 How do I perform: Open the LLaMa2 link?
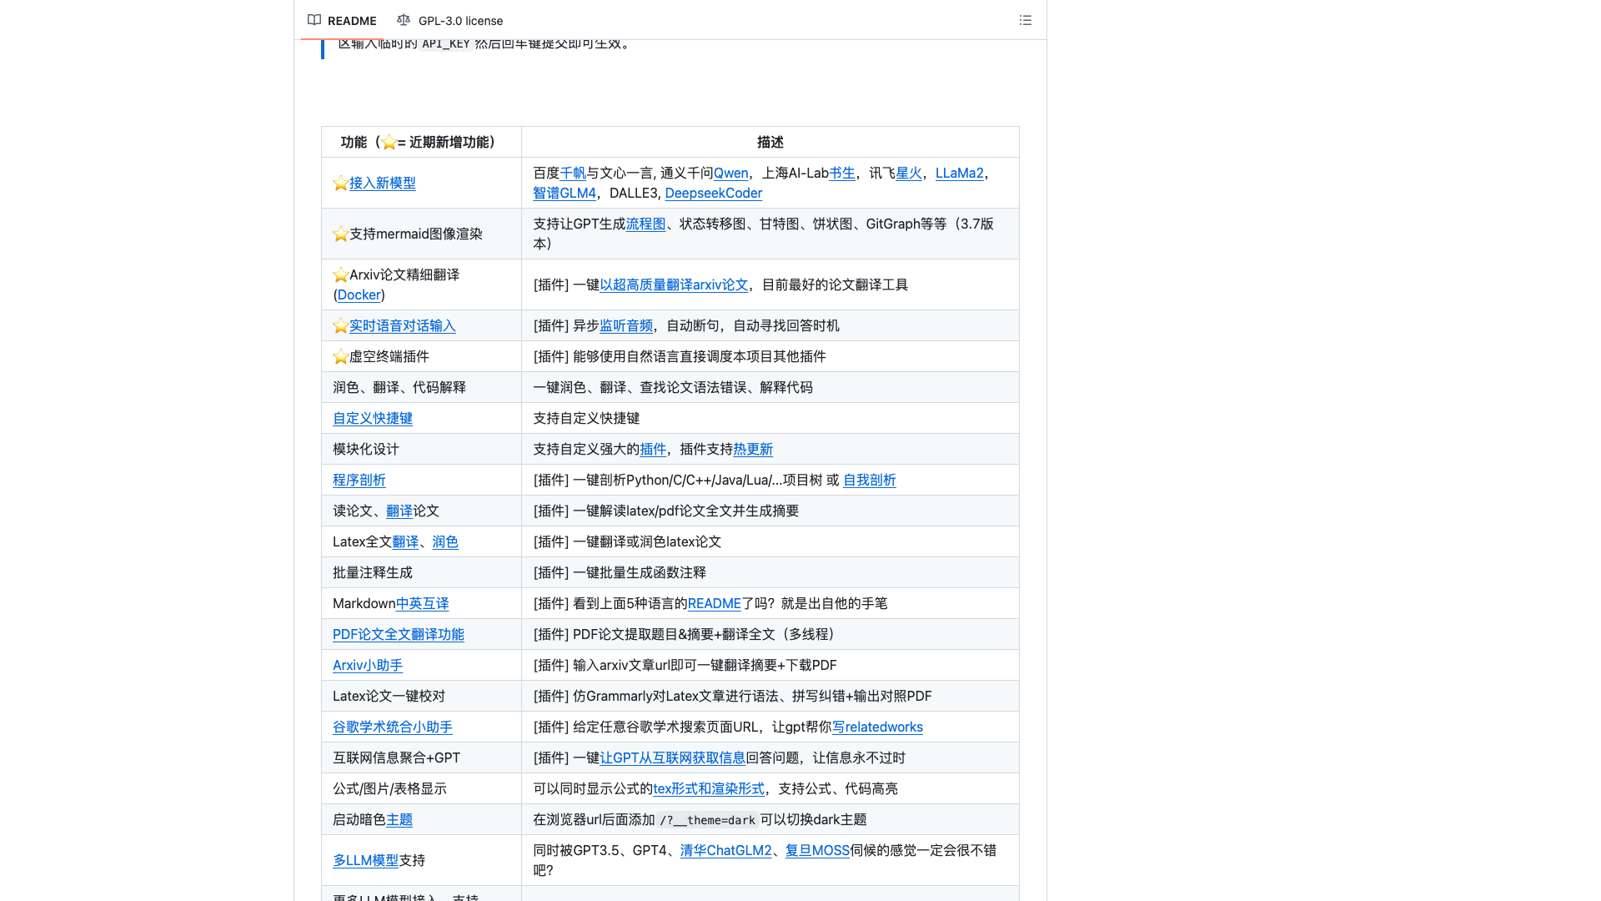[960, 173]
